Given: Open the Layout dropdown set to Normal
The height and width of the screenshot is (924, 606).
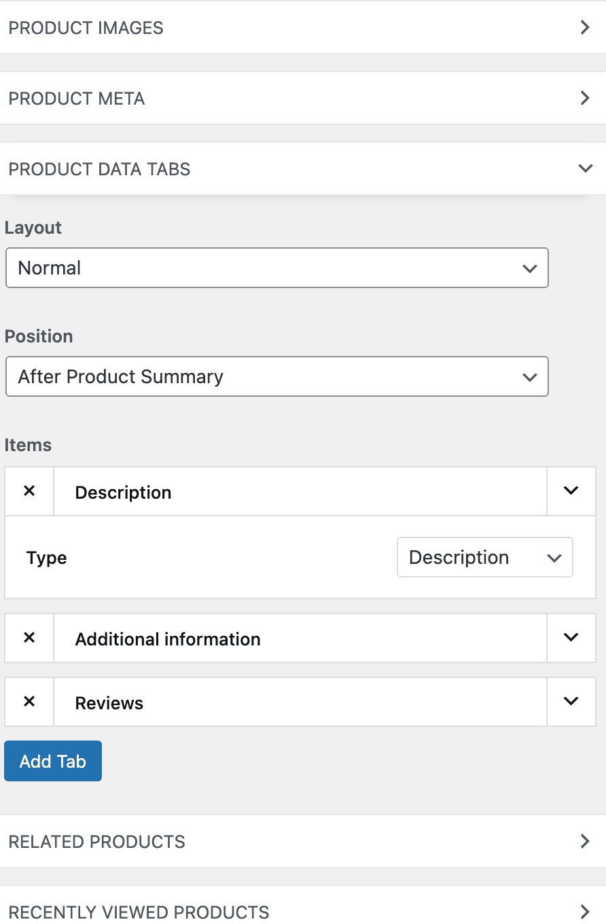Looking at the screenshot, I should [x=277, y=268].
